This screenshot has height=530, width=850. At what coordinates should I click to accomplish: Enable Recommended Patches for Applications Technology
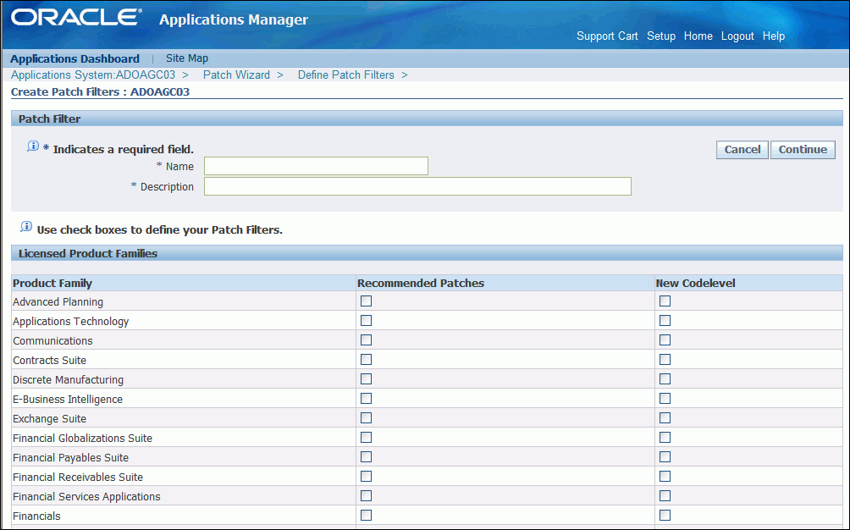pos(367,321)
